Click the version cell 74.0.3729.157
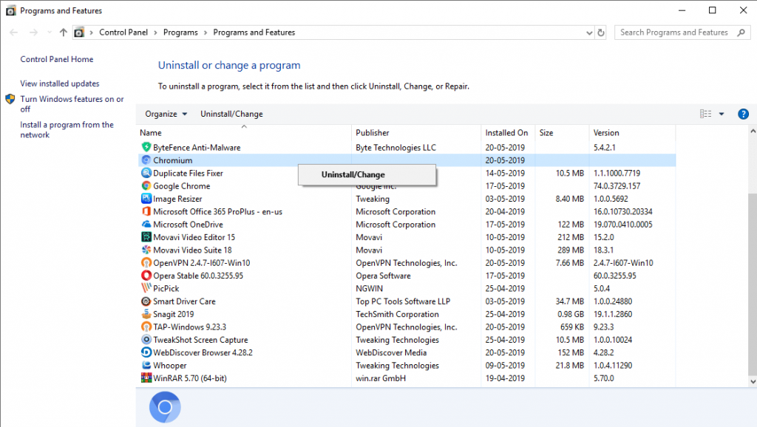757x427 pixels. click(617, 185)
